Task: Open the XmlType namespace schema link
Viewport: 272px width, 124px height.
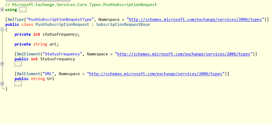Action: [x=195, y=19]
